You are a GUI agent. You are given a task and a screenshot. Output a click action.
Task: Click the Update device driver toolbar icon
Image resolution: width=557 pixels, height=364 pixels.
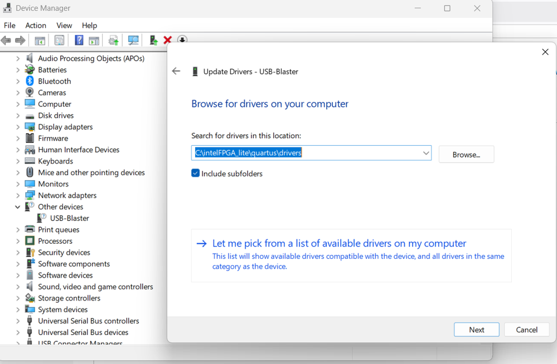pos(114,40)
